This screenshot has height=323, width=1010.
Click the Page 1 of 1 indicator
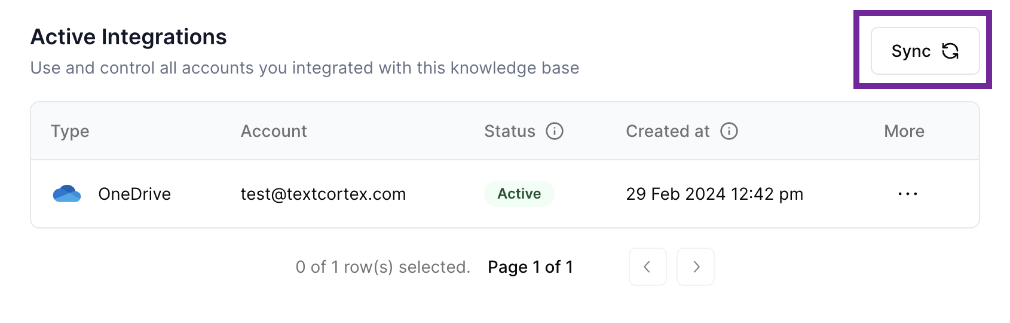tap(530, 267)
